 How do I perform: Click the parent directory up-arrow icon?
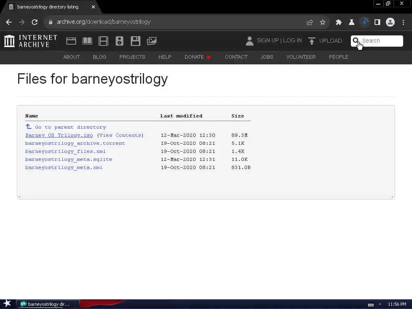pos(29,127)
